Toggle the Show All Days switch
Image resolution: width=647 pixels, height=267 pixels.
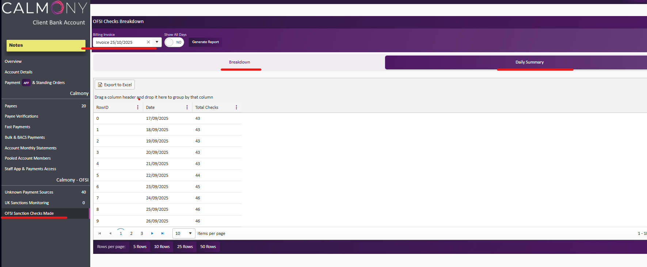[x=174, y=42]
